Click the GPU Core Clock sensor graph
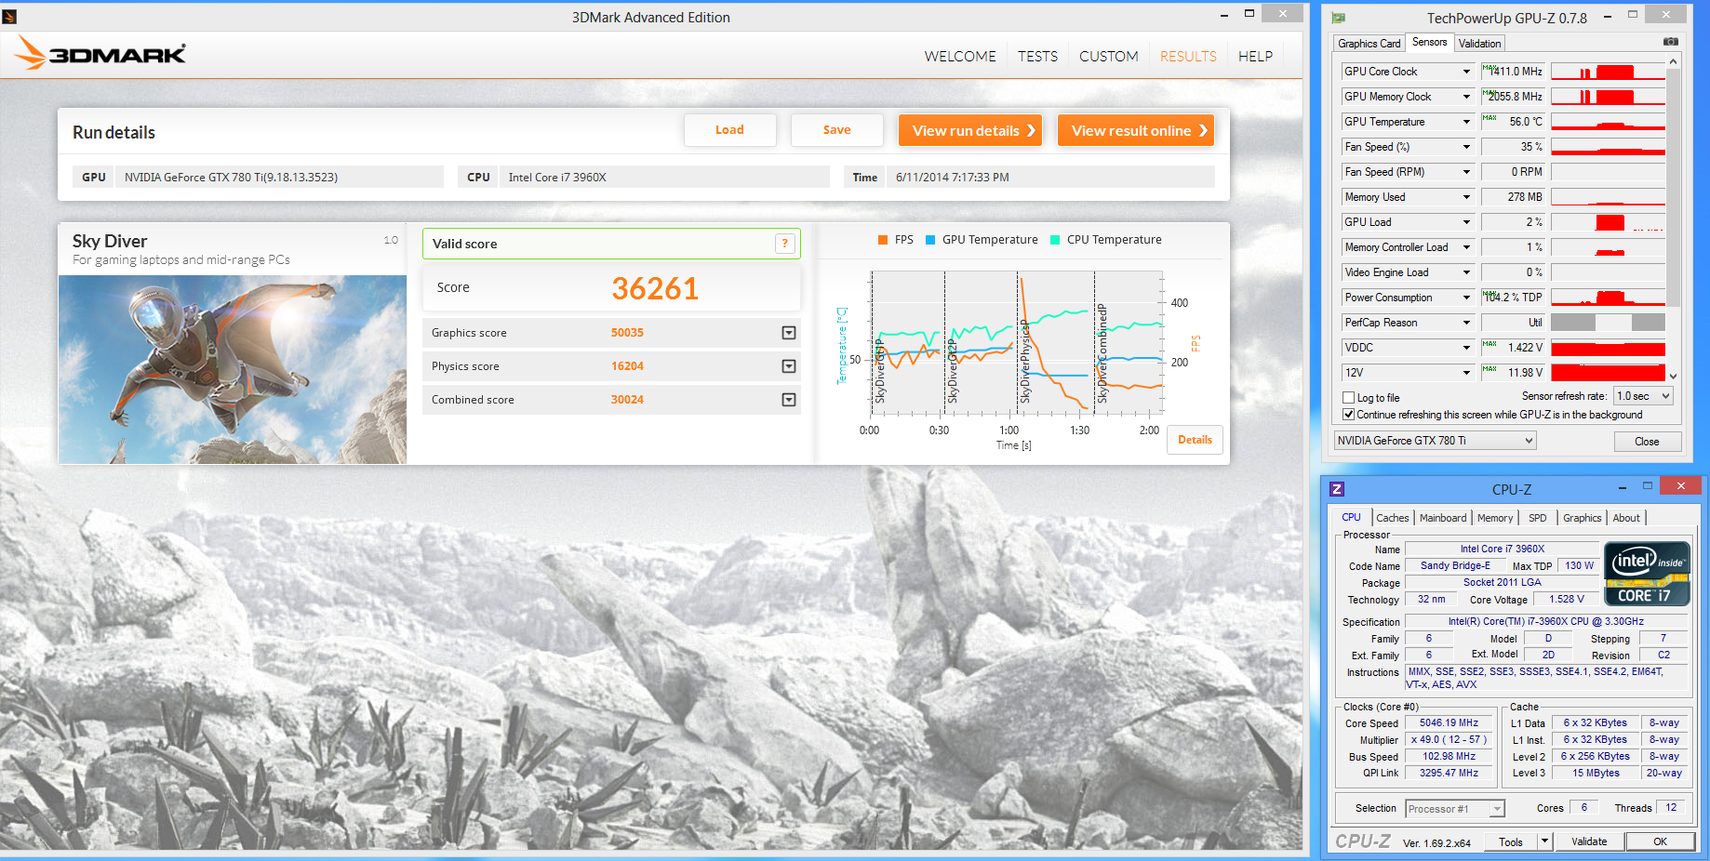 [x=1608, y=72]
